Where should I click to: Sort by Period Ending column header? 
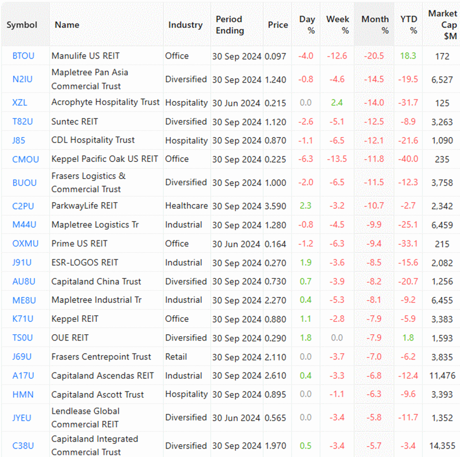[230, 25]
